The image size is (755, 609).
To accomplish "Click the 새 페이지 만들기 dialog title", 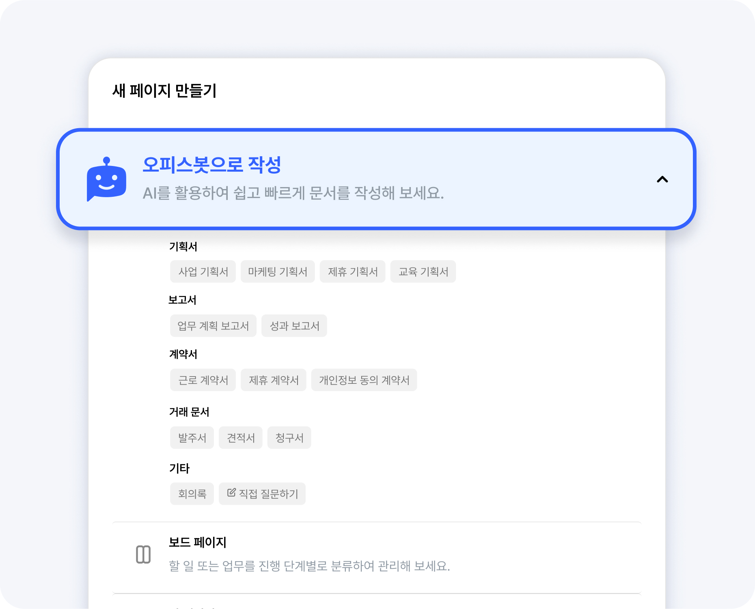I will [164, 90].
